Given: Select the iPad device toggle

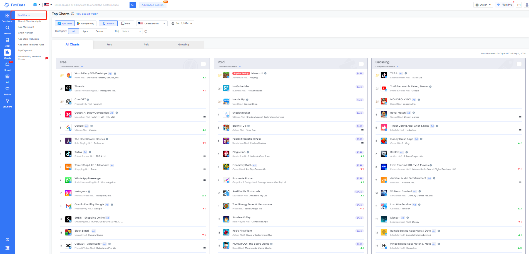Looking at the screenshot, I should point(126,24).
